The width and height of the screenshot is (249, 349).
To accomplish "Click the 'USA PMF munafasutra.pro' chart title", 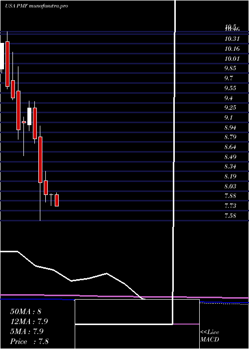I will tap(36, 6).
